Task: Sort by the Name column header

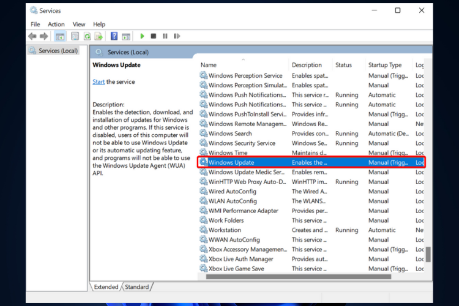Action: [209, 65]
